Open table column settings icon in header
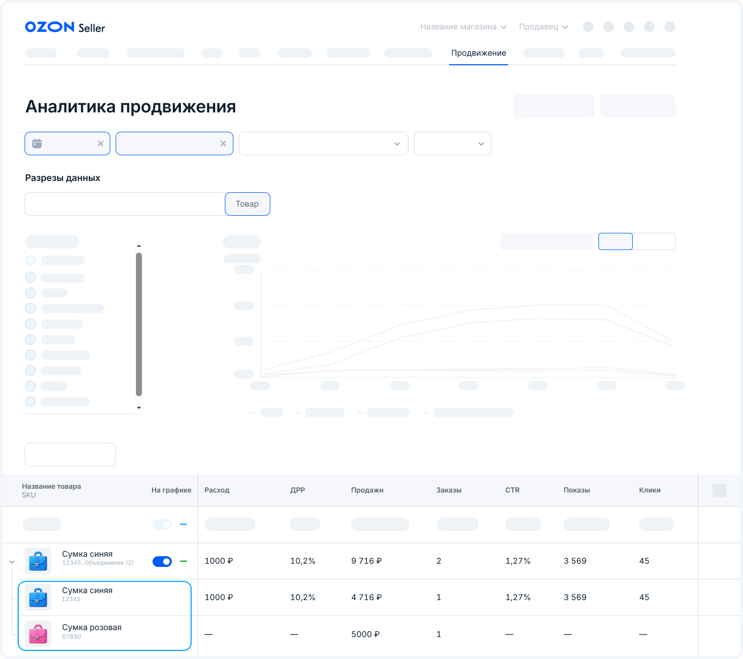743x659 pixels. tap(719, 490)
